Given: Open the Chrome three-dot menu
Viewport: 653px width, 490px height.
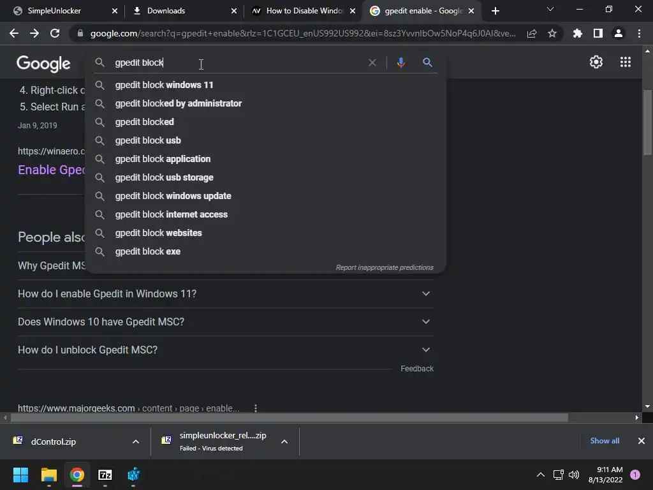Looking at the screenshot, I should click(639, 33).
